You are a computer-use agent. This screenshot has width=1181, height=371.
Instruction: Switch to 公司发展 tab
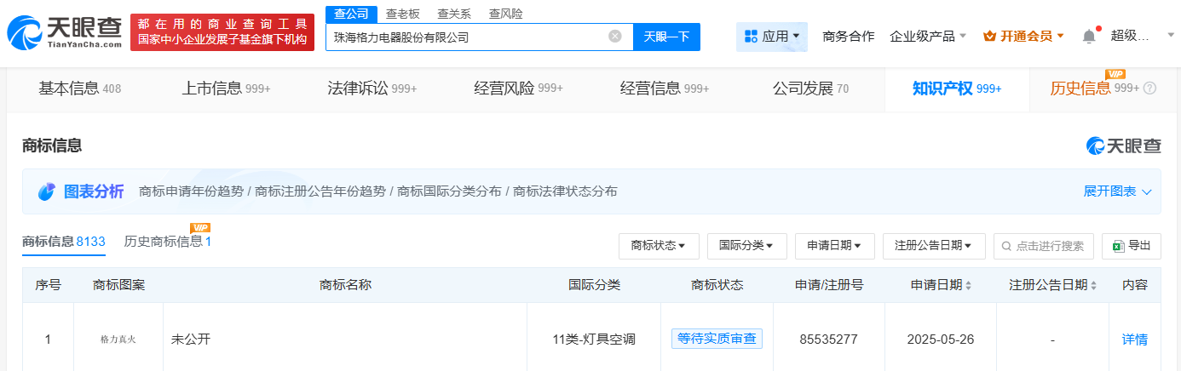(x=810, y=88)
